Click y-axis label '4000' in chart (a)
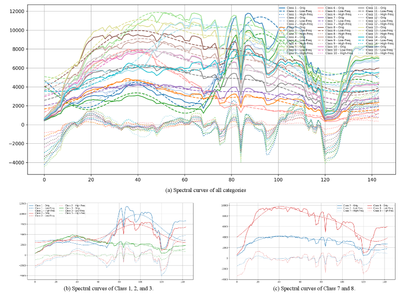The width and height of the screenshot is (400, 293). pos(19,87)
